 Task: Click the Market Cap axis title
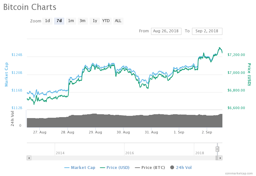[6, 75]
